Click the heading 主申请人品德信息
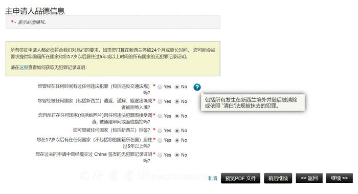358x194 pixels. [35, 11]
